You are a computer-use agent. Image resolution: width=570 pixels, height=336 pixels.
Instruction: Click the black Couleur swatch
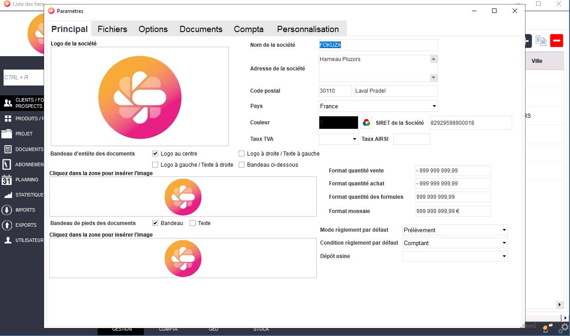[338, 123]
